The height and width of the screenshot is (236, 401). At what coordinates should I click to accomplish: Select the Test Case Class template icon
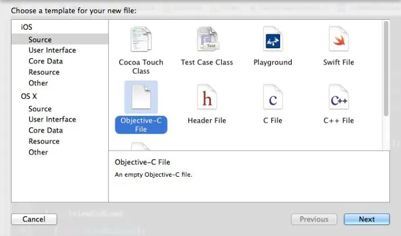pyautogui.click(x=207, y=39)
